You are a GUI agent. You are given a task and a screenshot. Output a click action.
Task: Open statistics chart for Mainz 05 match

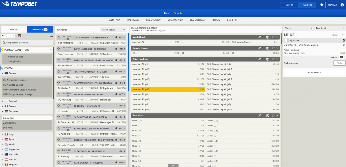(116, 38)
